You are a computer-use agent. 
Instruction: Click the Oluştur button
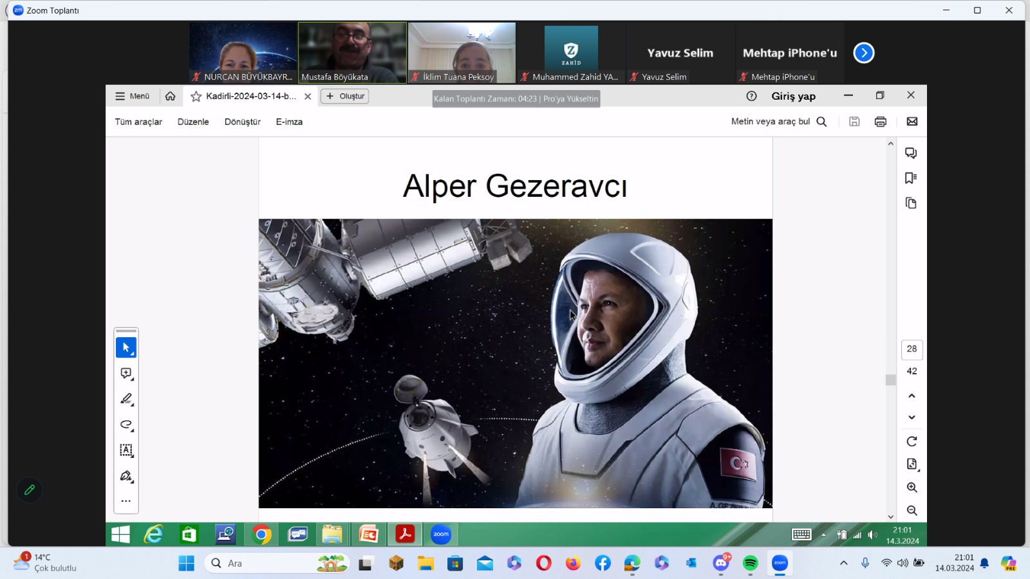pyautogui.click(x=345, y=96)
